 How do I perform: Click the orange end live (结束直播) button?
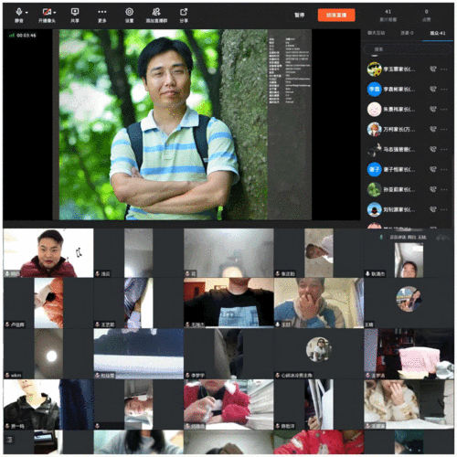tap(336, 15)
